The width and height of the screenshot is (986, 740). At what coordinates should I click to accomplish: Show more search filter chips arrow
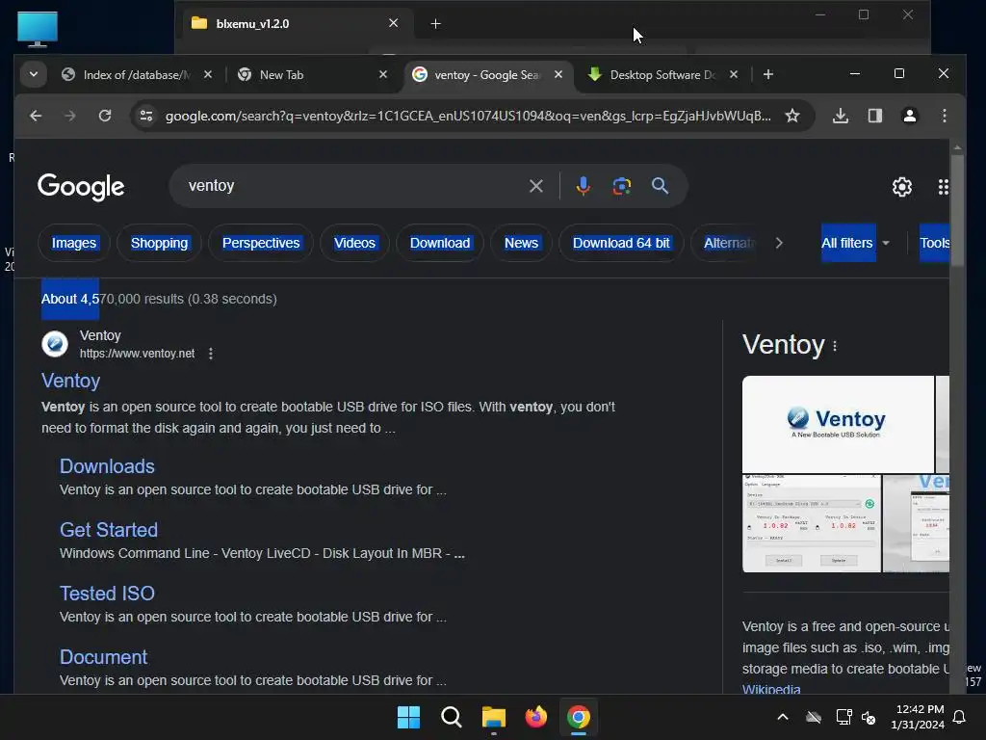click(x=779, y=243)
